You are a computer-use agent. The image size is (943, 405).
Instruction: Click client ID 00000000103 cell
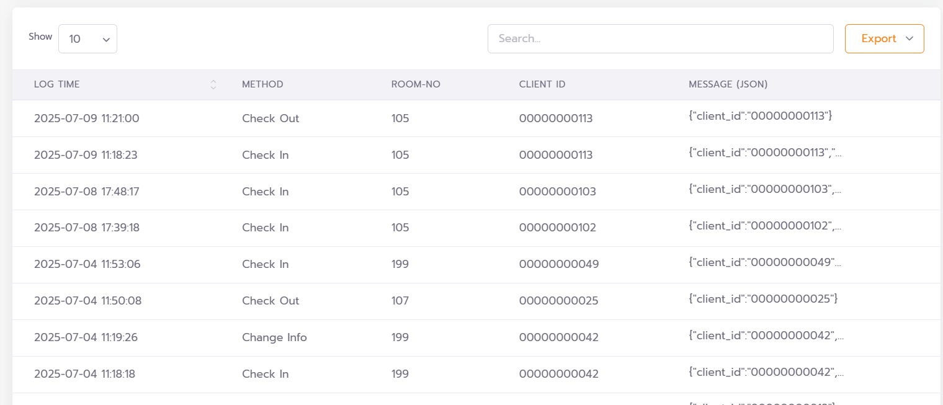557,192
